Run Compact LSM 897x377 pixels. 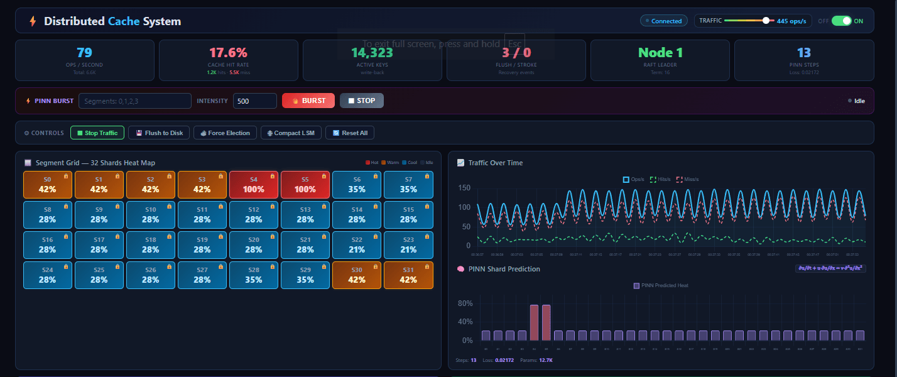[291, 133]
